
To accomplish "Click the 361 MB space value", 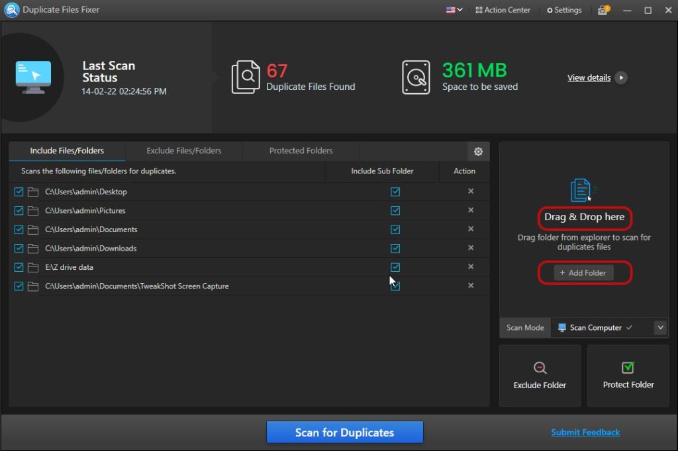I will click(474, 70).
